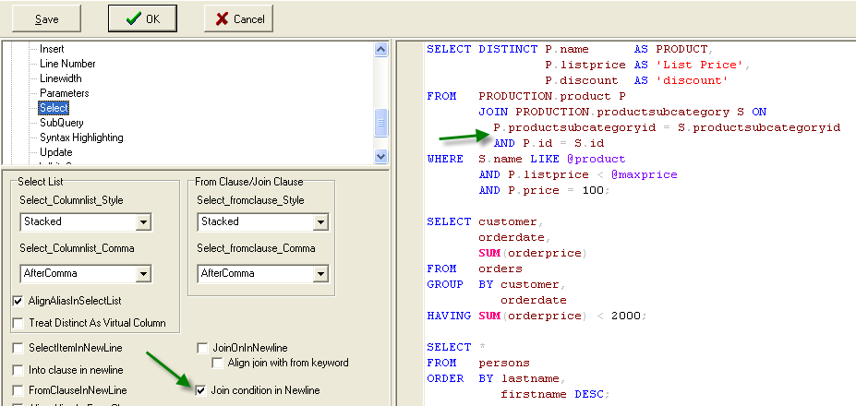Image resolution: width=856 pixels, height=406 pixels.
Task: Click the Cancel button
Action: (x=238, y=19)
